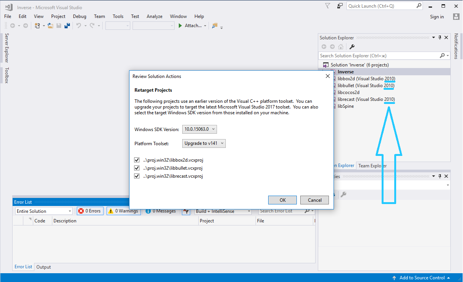Click the green Attach start arrow
This screenshot has width=463, height=282.
(x=180, y=26)
